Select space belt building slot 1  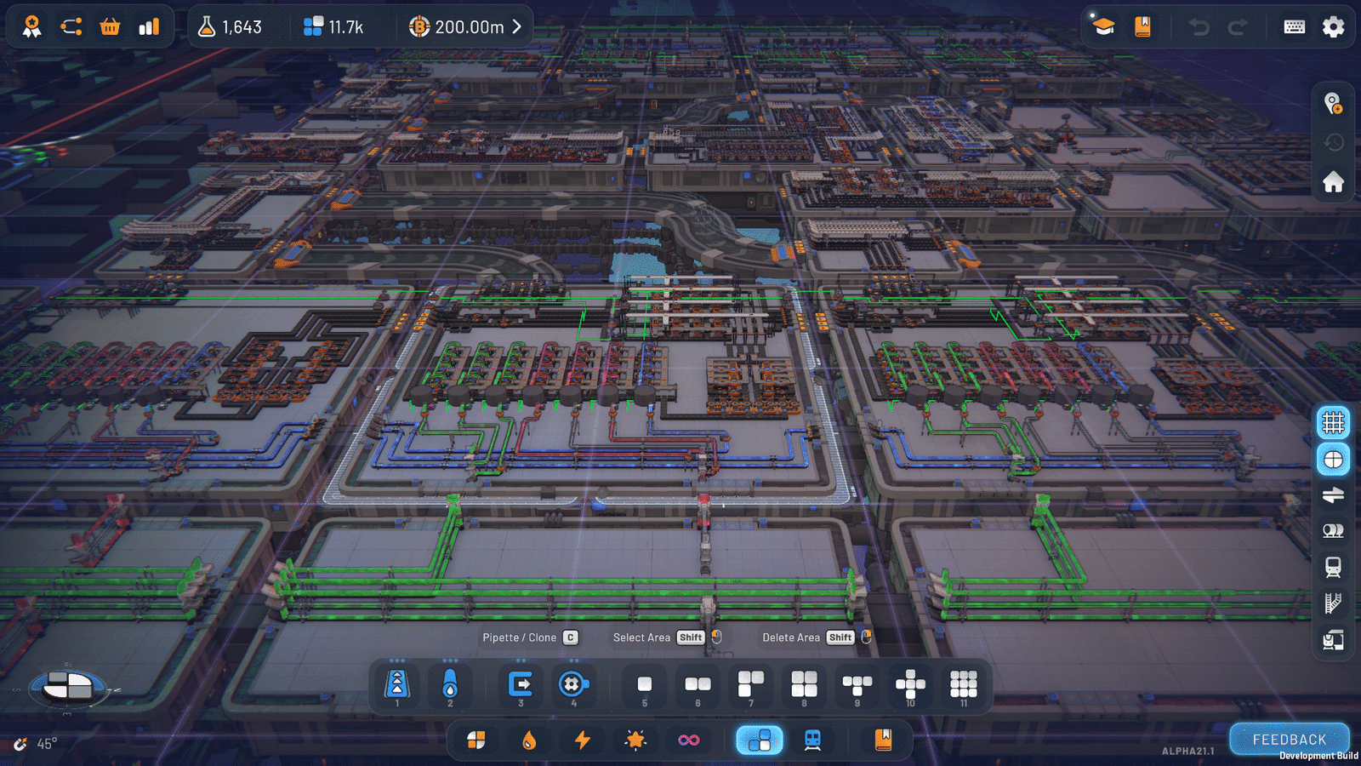(x=397, y=684)
